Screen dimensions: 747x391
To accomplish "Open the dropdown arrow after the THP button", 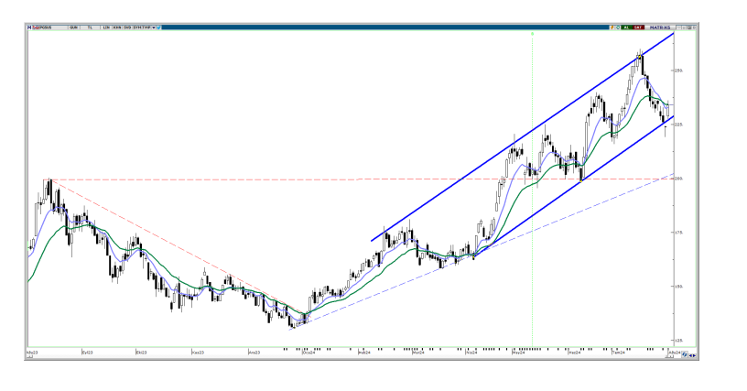I will pos(153,28).
